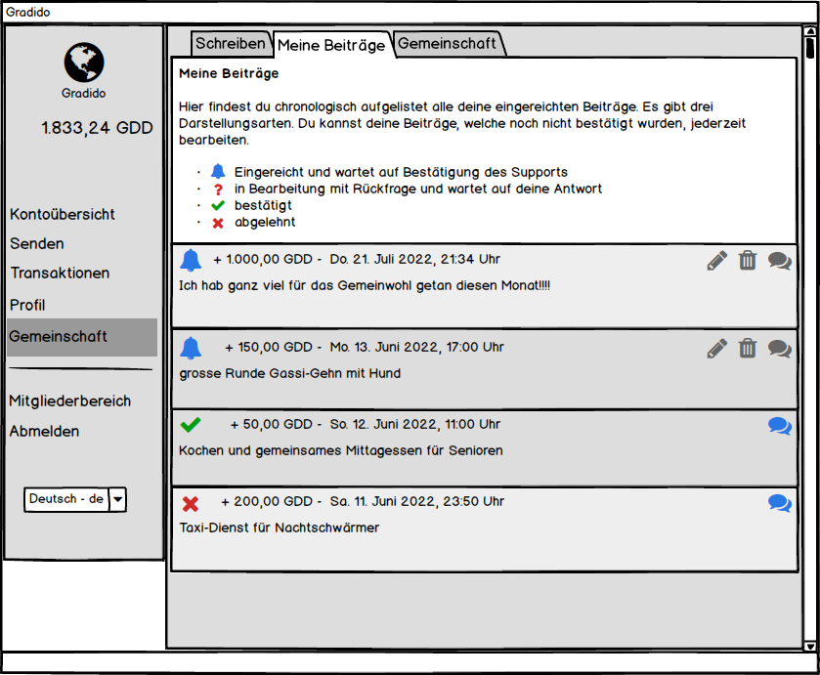Click the bell status icon on 1.000,00 GDD entry
This screenshot has height=675, width=820.
click(x=191, y=261)
